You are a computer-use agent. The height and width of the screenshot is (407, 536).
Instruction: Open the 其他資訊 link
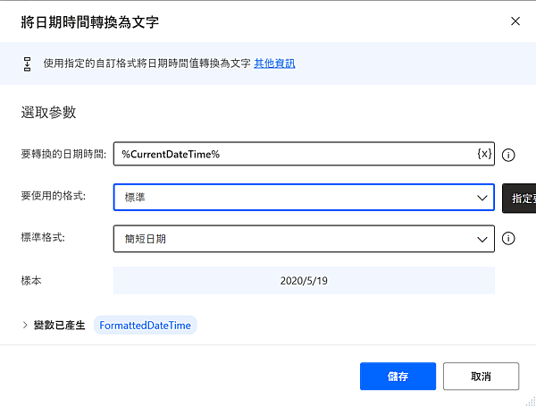click(274, 64)
